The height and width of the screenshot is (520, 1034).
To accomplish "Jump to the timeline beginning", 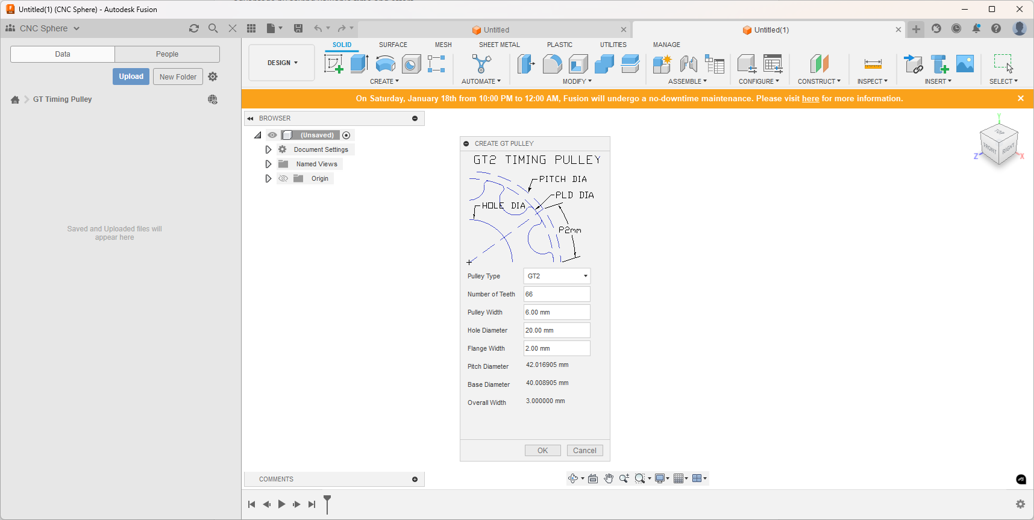I will 251,504.
